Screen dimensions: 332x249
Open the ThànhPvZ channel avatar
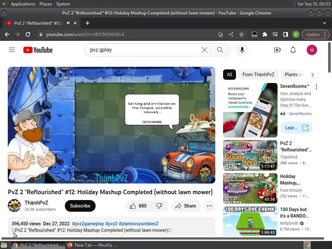click(14, 206)
